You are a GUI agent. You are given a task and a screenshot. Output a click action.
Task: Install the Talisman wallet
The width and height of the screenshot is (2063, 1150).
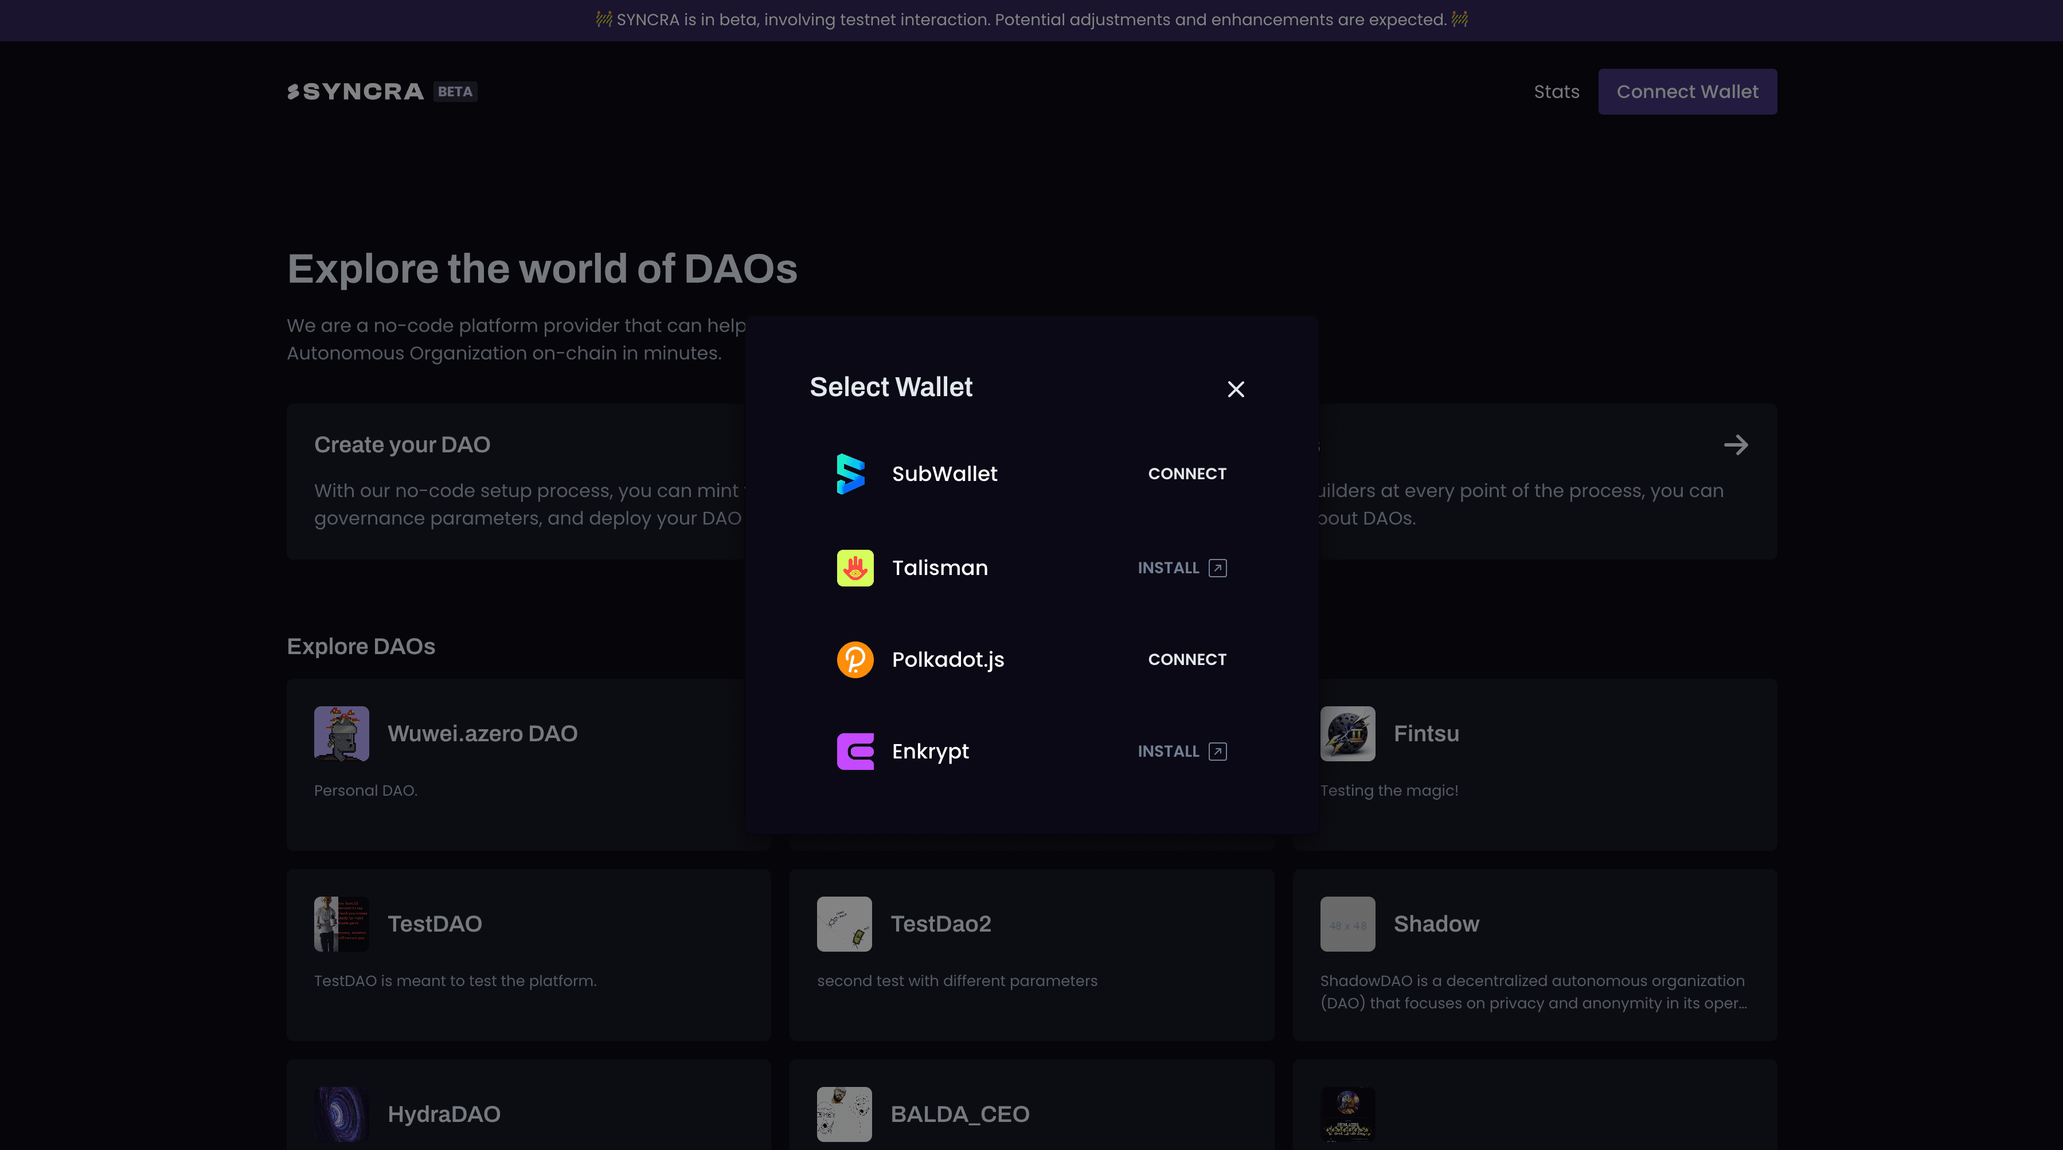(1182, 568)
